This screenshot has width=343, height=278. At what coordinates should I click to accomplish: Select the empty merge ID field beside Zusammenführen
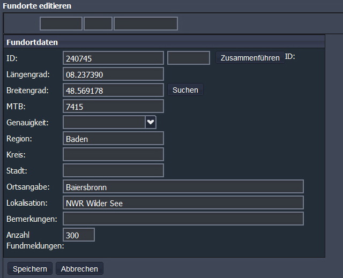(x=189, y=58)
